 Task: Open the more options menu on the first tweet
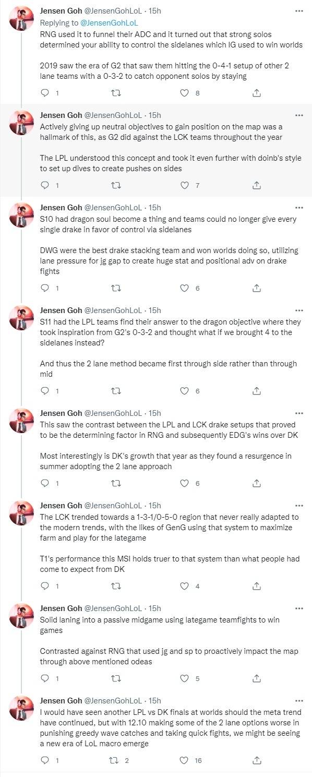click(299, 10)
